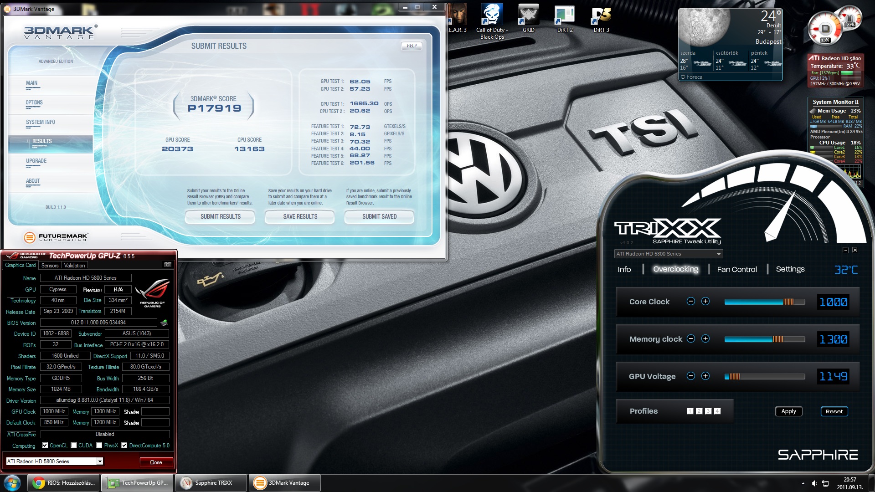Image resolution: width=875 pixels, height=492 pixels.
Task: Toggle DirectCompute 5.0 checkbox in GPU-Z
Action: [x=124, y=446]
